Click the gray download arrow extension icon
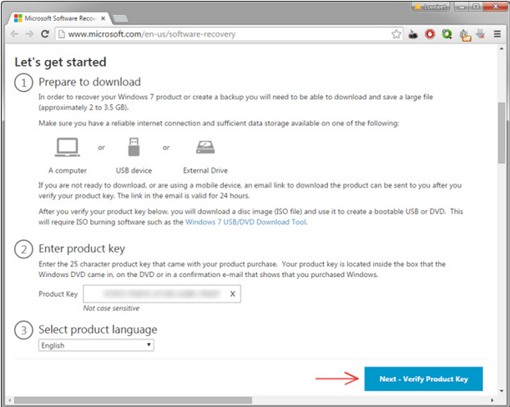The height and width of the screenshot is (407, 510). [481, 34]
